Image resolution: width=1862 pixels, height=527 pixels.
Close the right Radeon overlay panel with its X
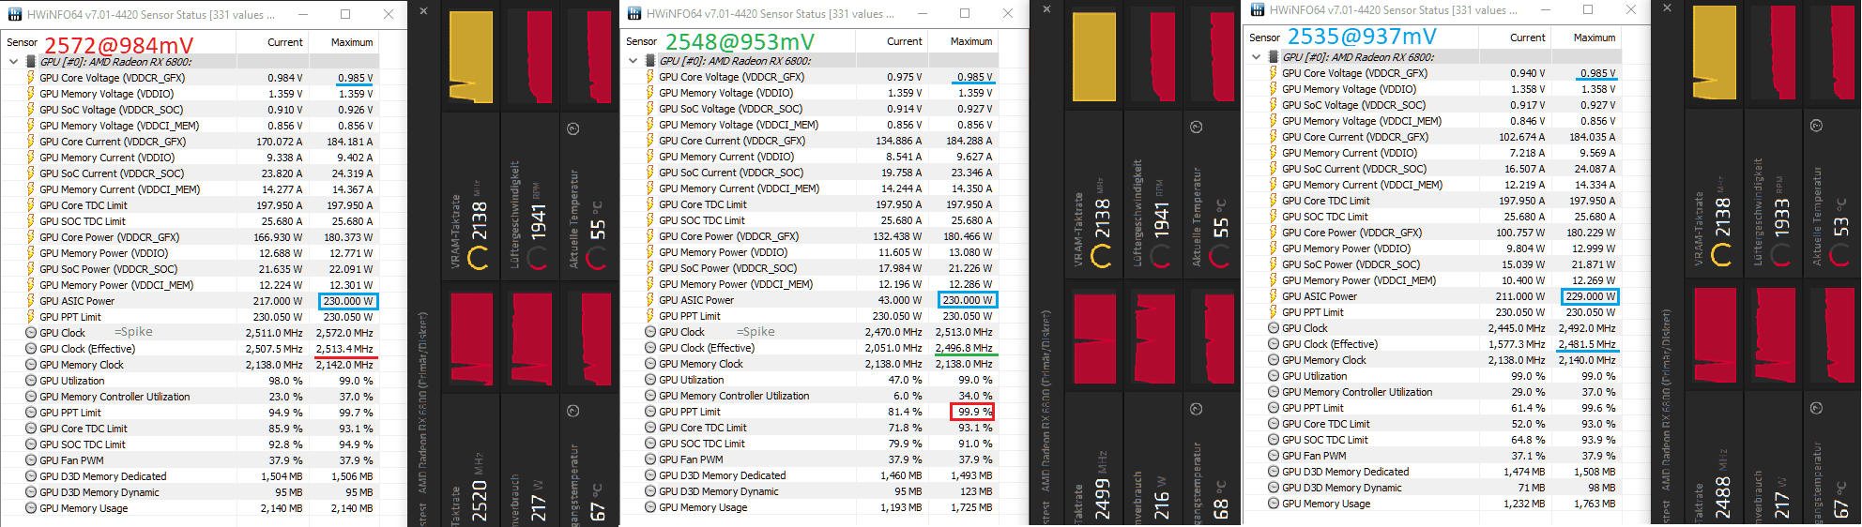tap(1667, 8)
